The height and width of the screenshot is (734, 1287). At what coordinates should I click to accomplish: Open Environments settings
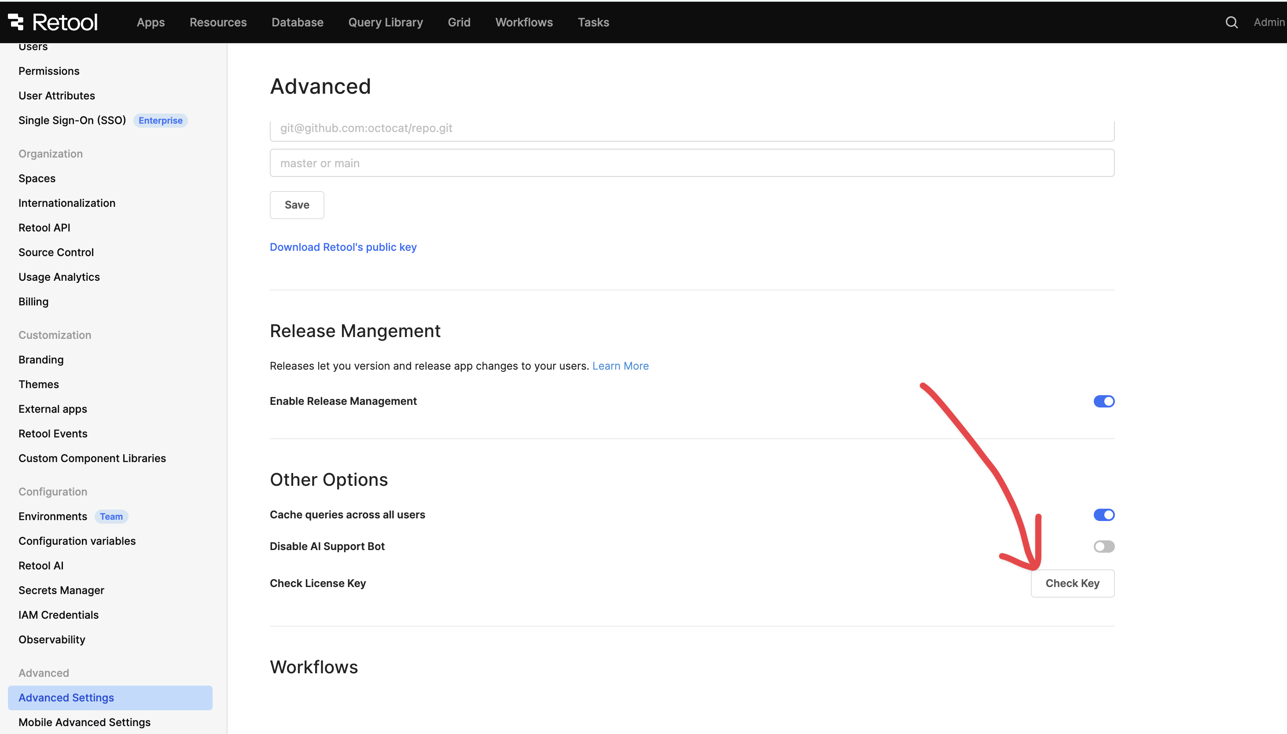point(52,517)
